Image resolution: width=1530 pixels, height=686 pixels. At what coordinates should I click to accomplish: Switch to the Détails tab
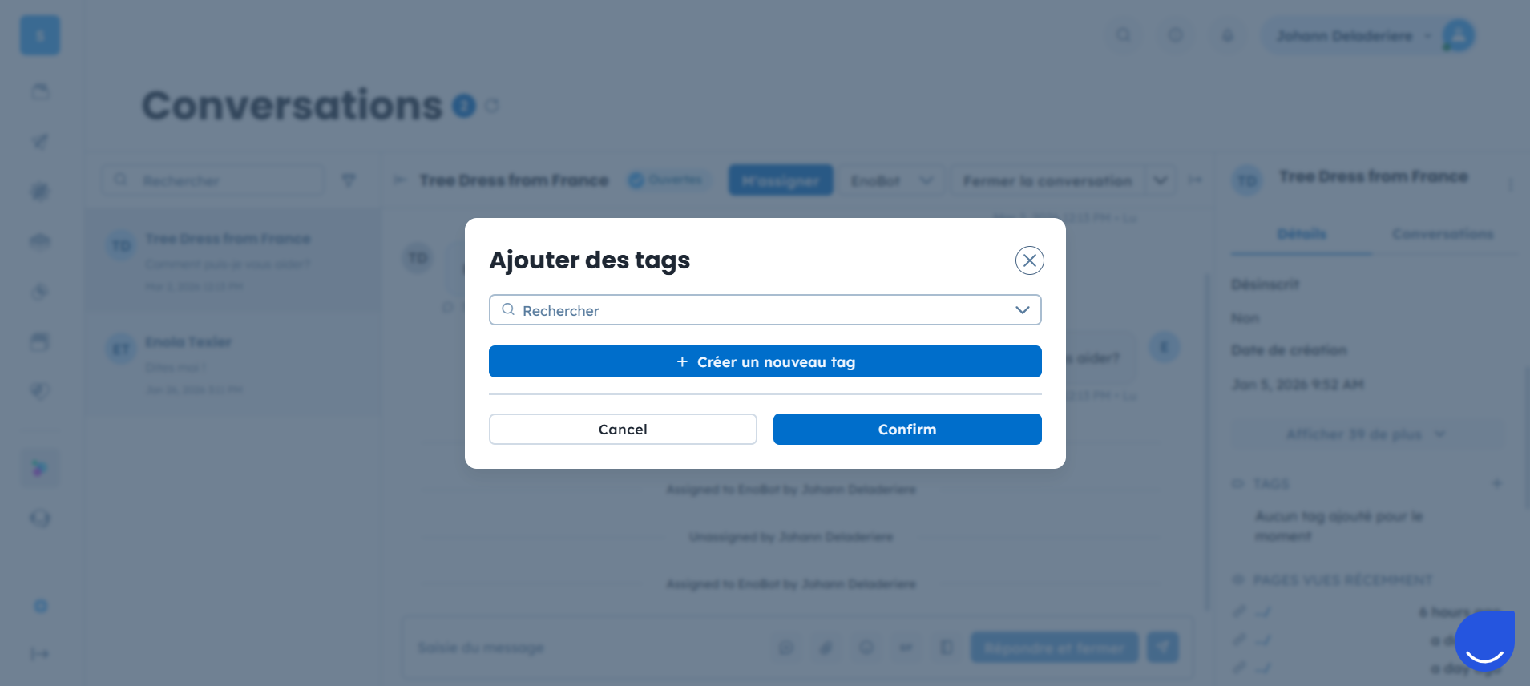point(1302,234)
